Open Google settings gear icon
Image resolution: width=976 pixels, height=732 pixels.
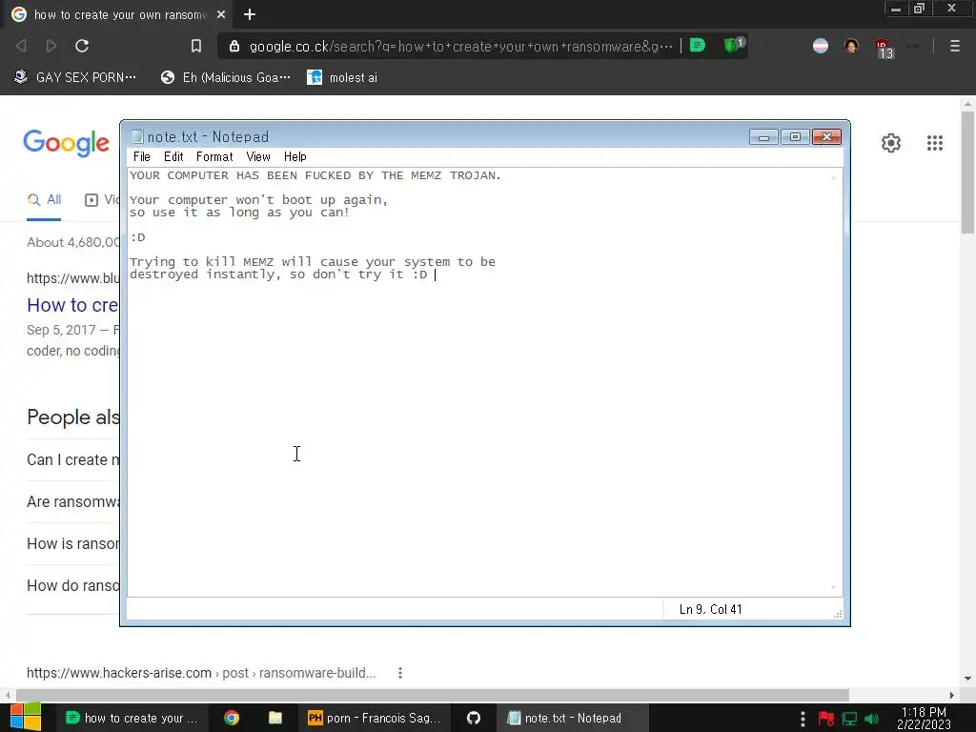(x=891, y=143)
